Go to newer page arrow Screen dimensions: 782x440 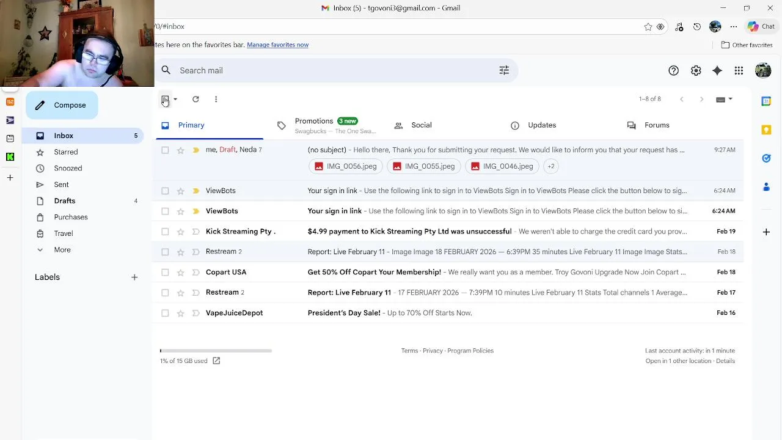click(682, 99)
